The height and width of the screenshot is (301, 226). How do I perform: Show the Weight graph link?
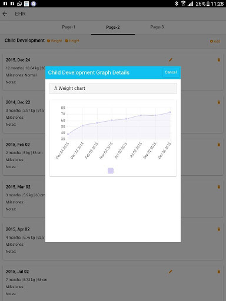(54, 41)
